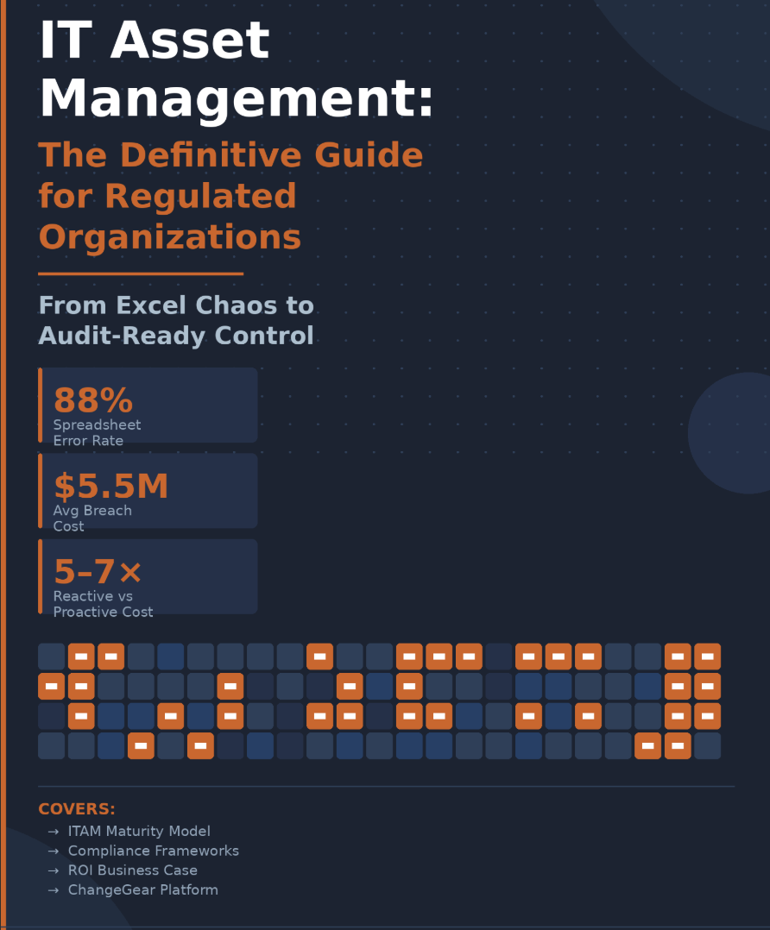This screenshot has width=770, height=930.
Task: Click the "Reactive vs Proactive Cost" label
Action: (103, 604)
